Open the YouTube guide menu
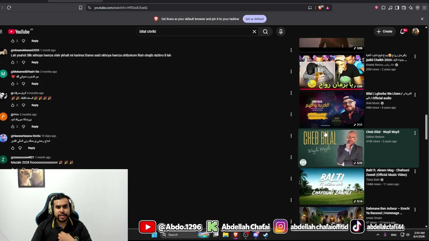 click(x=1, y=31)
